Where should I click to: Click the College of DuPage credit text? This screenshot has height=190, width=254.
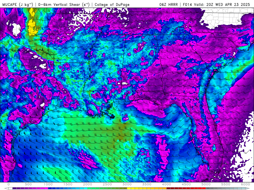[112, 4]
